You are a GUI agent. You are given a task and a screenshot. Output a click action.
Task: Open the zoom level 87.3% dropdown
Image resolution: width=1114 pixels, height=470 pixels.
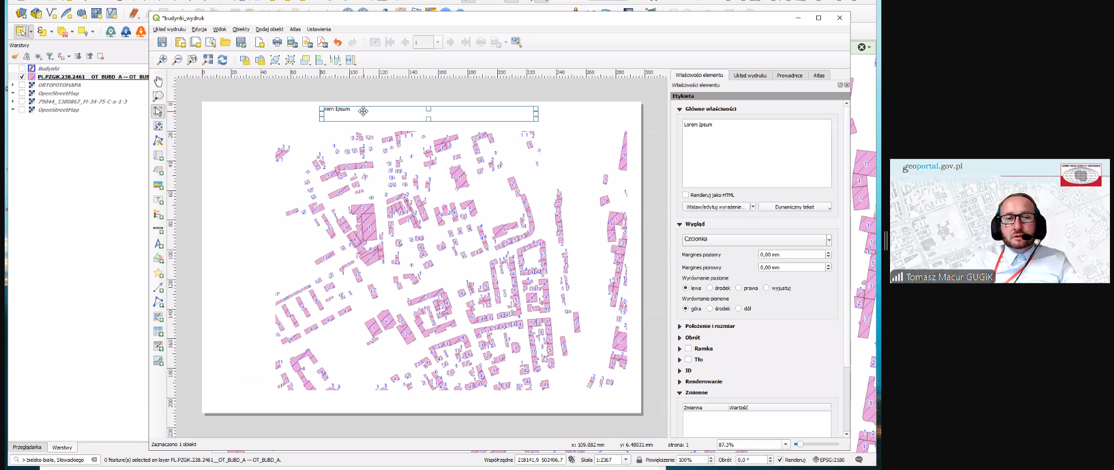tap(786, 444)
